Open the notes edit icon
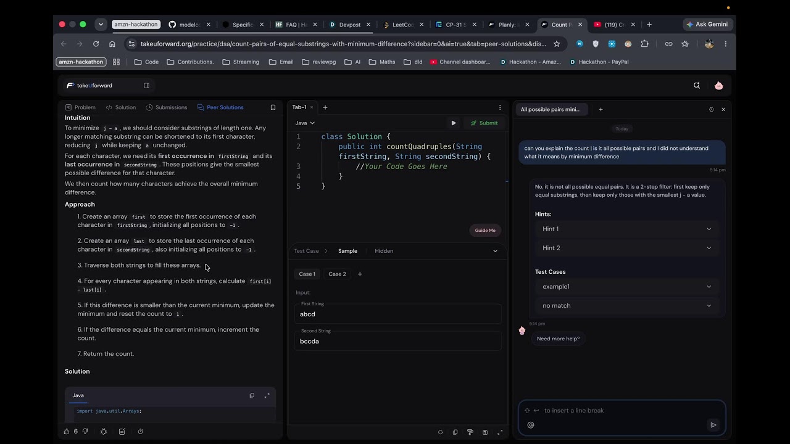Image resolution: width=790 pixels, height=444 pixels. point(122,432)
